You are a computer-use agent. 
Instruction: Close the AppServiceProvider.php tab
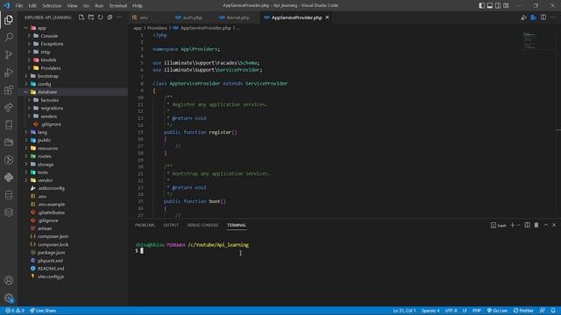pos(327,17)
